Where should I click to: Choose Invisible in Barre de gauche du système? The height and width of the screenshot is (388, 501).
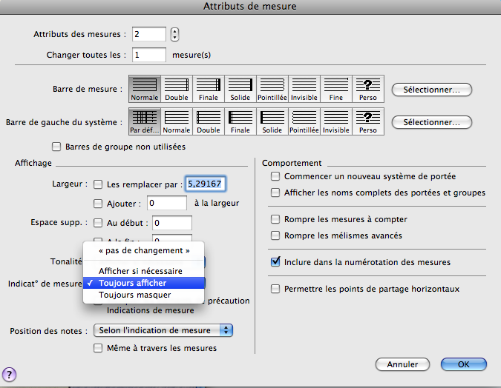[x=336, y=121]
